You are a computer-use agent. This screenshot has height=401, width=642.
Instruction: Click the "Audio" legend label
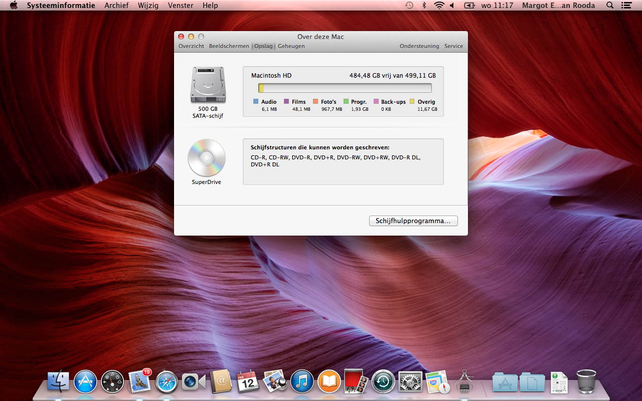click(x=269, y=102)
